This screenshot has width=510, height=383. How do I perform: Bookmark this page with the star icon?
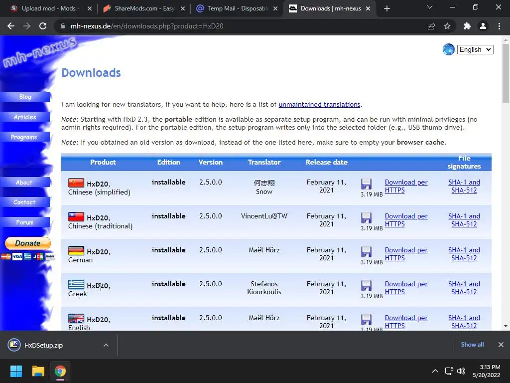click(x=447, y=26)
